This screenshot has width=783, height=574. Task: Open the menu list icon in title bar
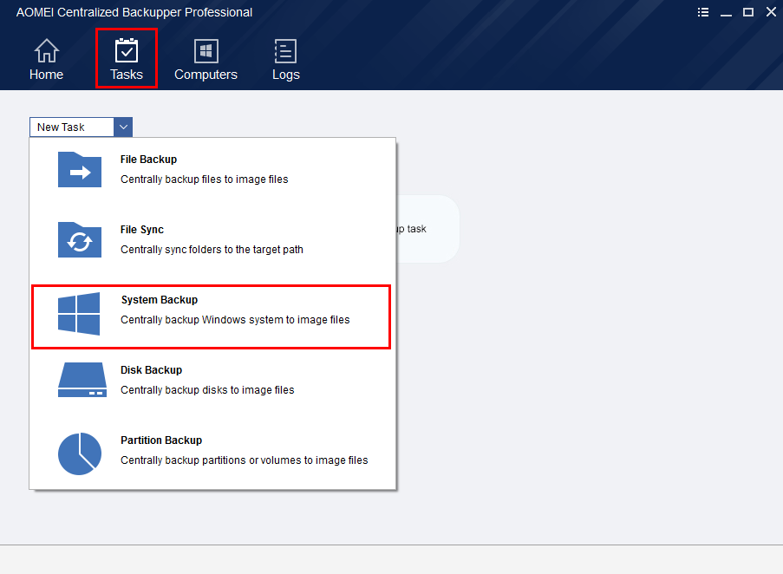point(703,12)
